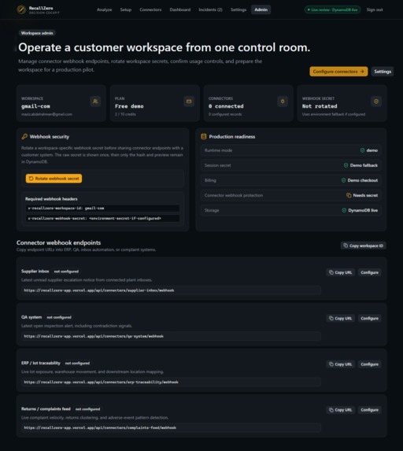Click the plug icon in Connectors card
Screen dimensions: 403x451
pyautogui.click(x=283, y=102)
